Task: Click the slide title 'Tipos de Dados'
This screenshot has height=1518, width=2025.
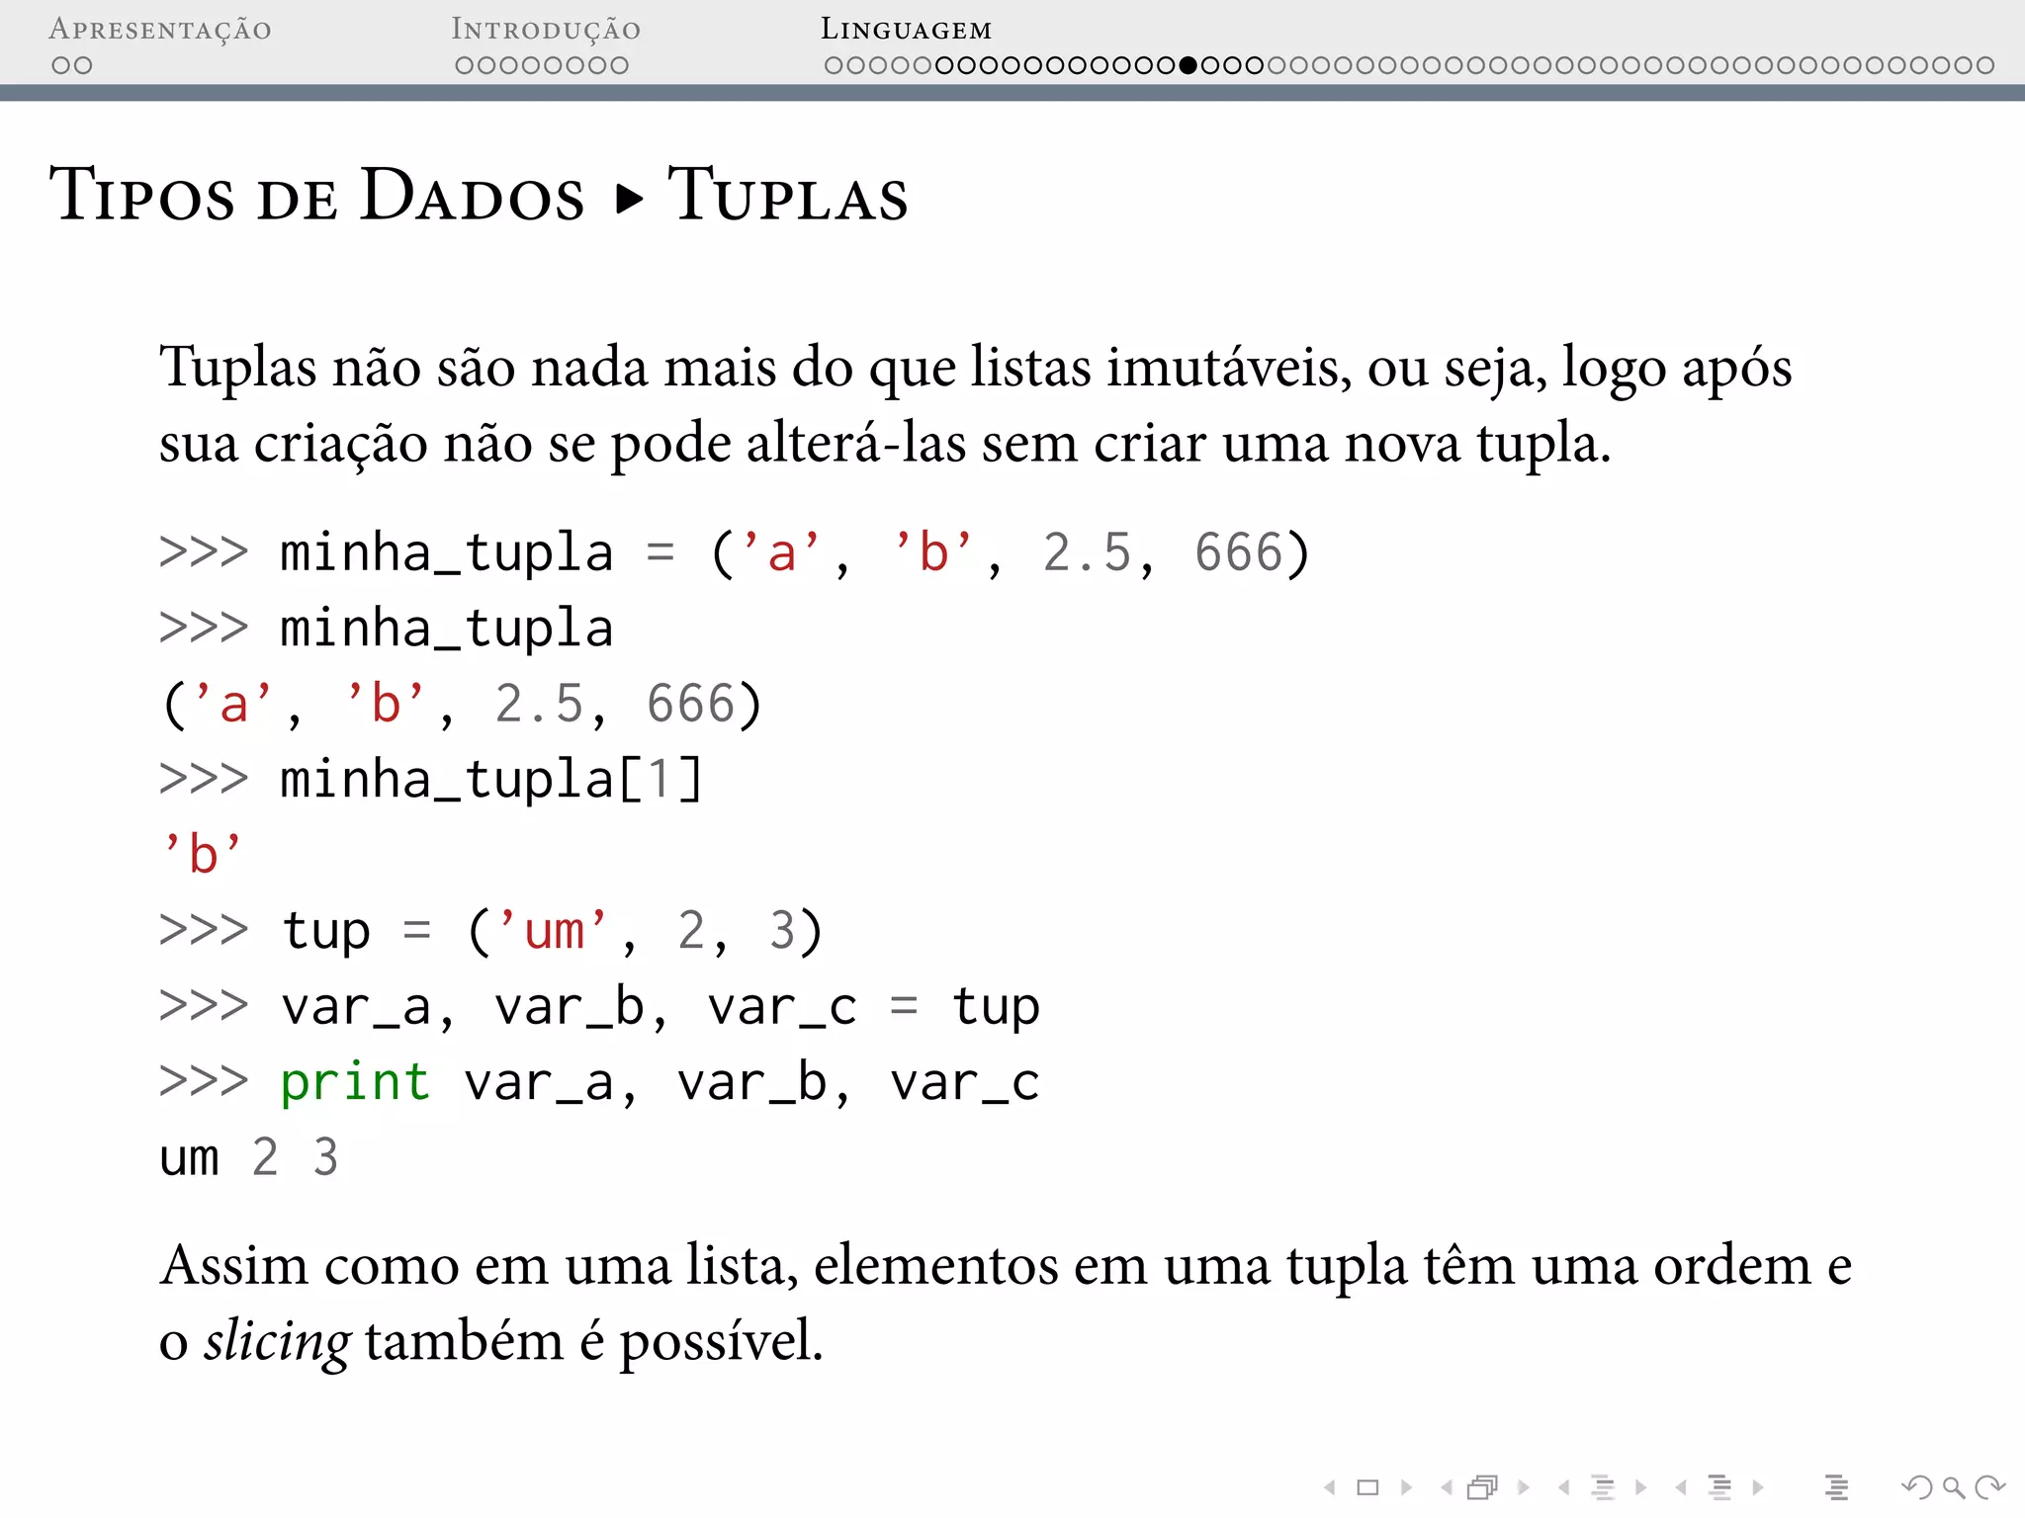Action: point(316,195)
